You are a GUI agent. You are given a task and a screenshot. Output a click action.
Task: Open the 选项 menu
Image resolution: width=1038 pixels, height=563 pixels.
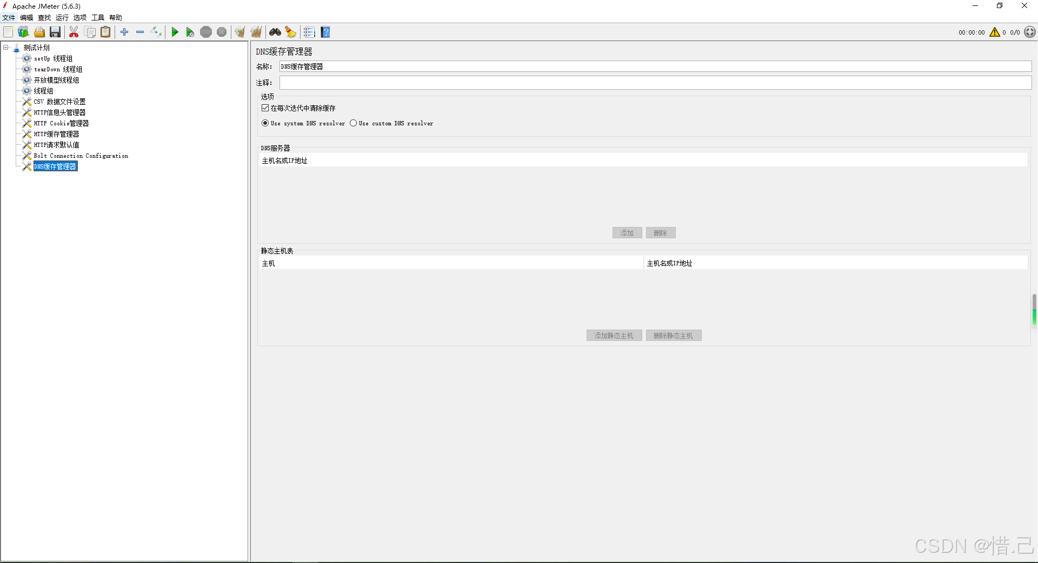(x=80, y=18)
